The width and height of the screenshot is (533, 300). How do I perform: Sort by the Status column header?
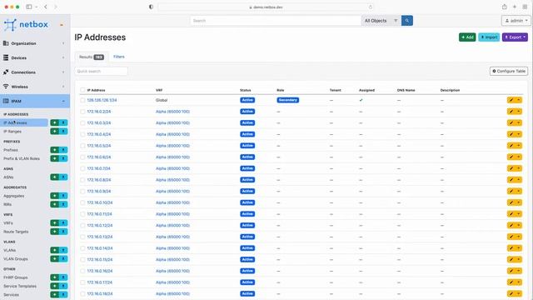[246, 90]
